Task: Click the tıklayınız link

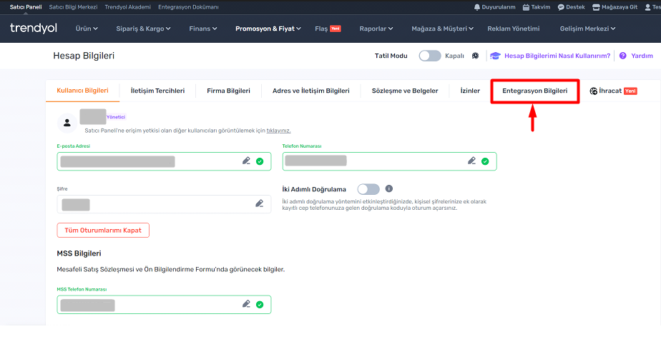Action: tap(278, 131)
